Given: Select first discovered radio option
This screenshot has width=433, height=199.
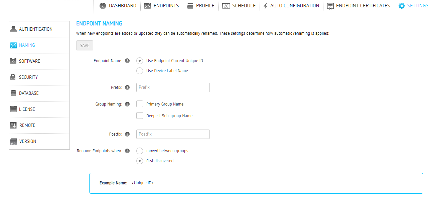Looking at the screenshot, I should [140, 161].
